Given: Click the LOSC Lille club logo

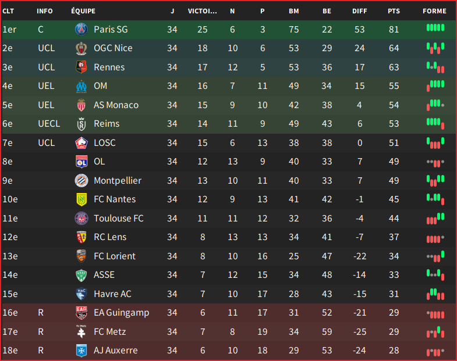Looking at the screenshot, I should point(82,143).
